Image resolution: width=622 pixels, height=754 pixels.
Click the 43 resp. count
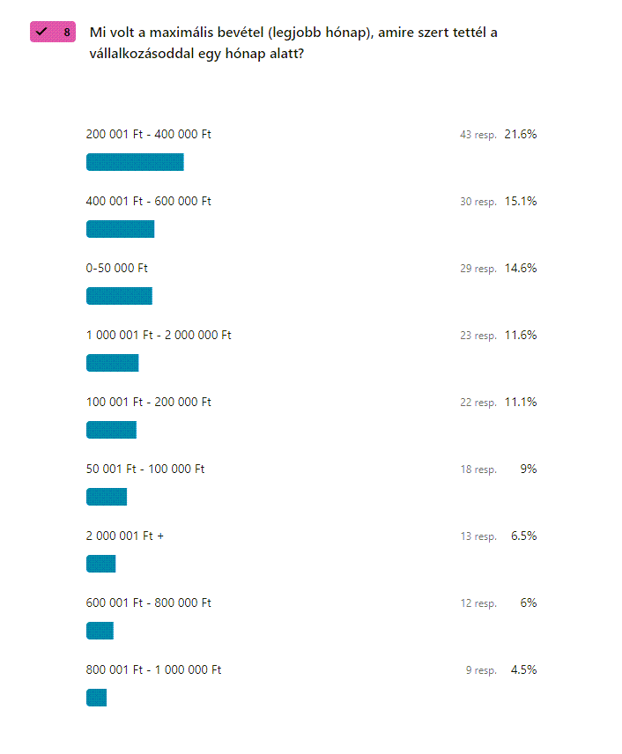478,135
